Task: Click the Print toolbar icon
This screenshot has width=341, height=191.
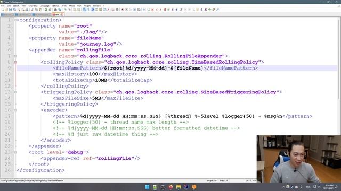Action: tap(27, 10)
